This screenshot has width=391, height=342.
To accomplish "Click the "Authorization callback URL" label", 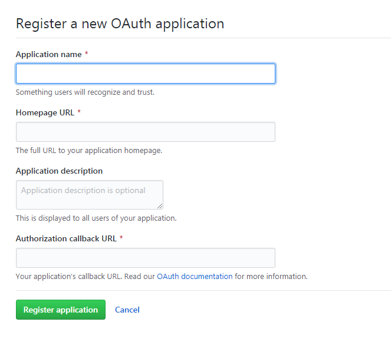I will pyautogui.click(x=66, y=238).
